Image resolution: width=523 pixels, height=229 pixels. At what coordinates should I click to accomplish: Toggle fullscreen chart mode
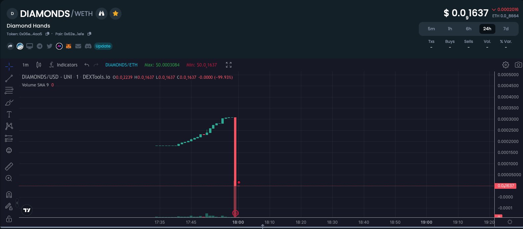[x=228, y=65]
